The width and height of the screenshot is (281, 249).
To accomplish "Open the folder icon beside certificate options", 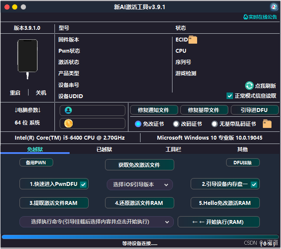I will click(267, 124).
